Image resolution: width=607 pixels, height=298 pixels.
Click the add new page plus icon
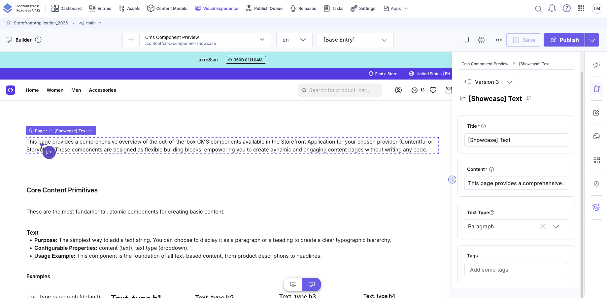(x=131, y=40)
